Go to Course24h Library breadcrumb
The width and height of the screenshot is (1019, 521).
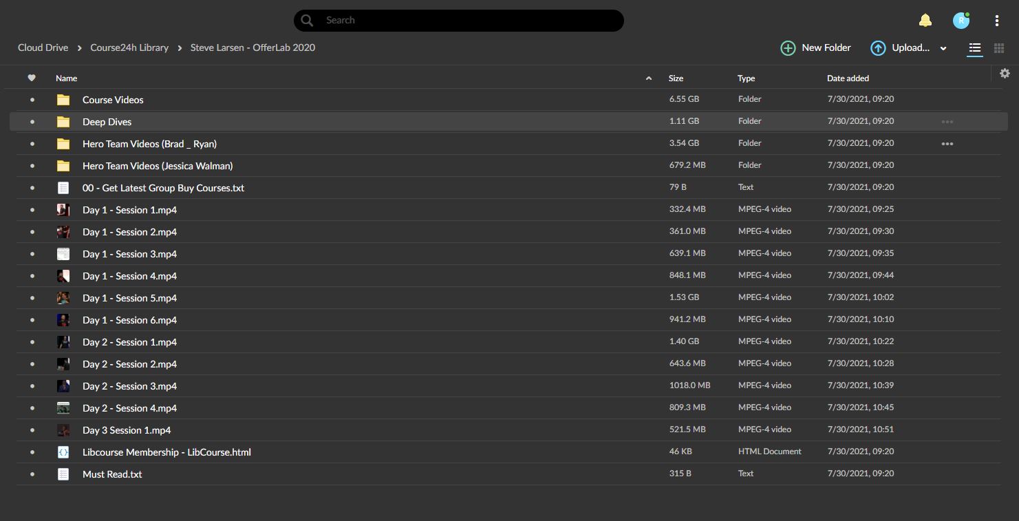[129, 47]
